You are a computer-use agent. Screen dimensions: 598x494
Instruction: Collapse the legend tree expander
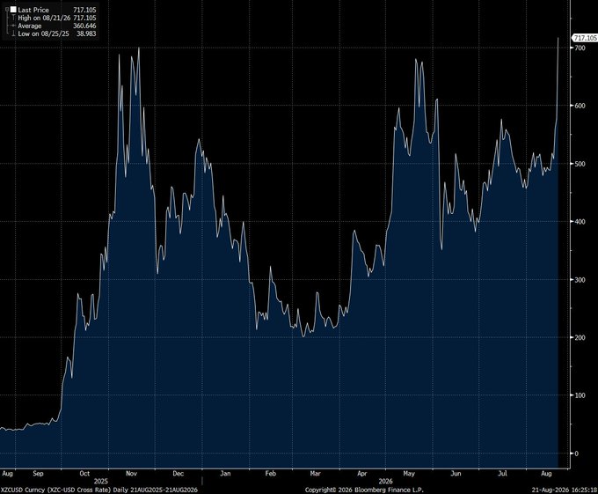(x=7, y=10)
